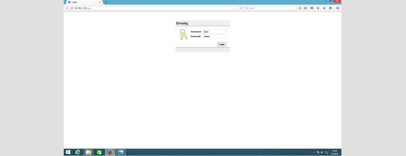The image size is (406, 156).
Task: Click the address bar showing 192.168.1.120/login
Action: point(153,8)
